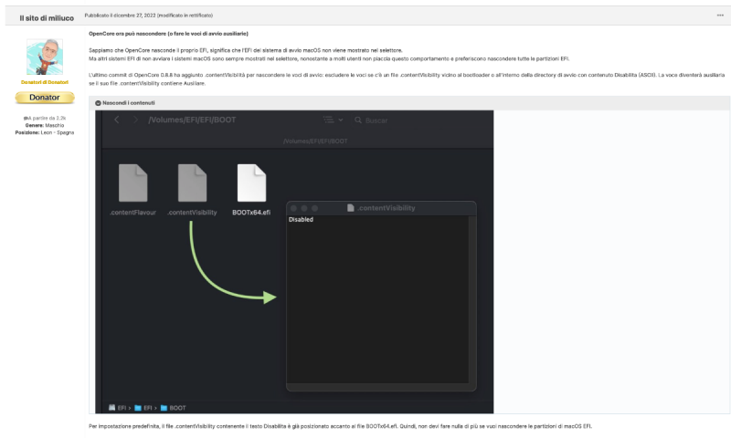The image size is (731, 438).
Task: Open the embedded Finder screenshot image
Action: coord(294,262)
